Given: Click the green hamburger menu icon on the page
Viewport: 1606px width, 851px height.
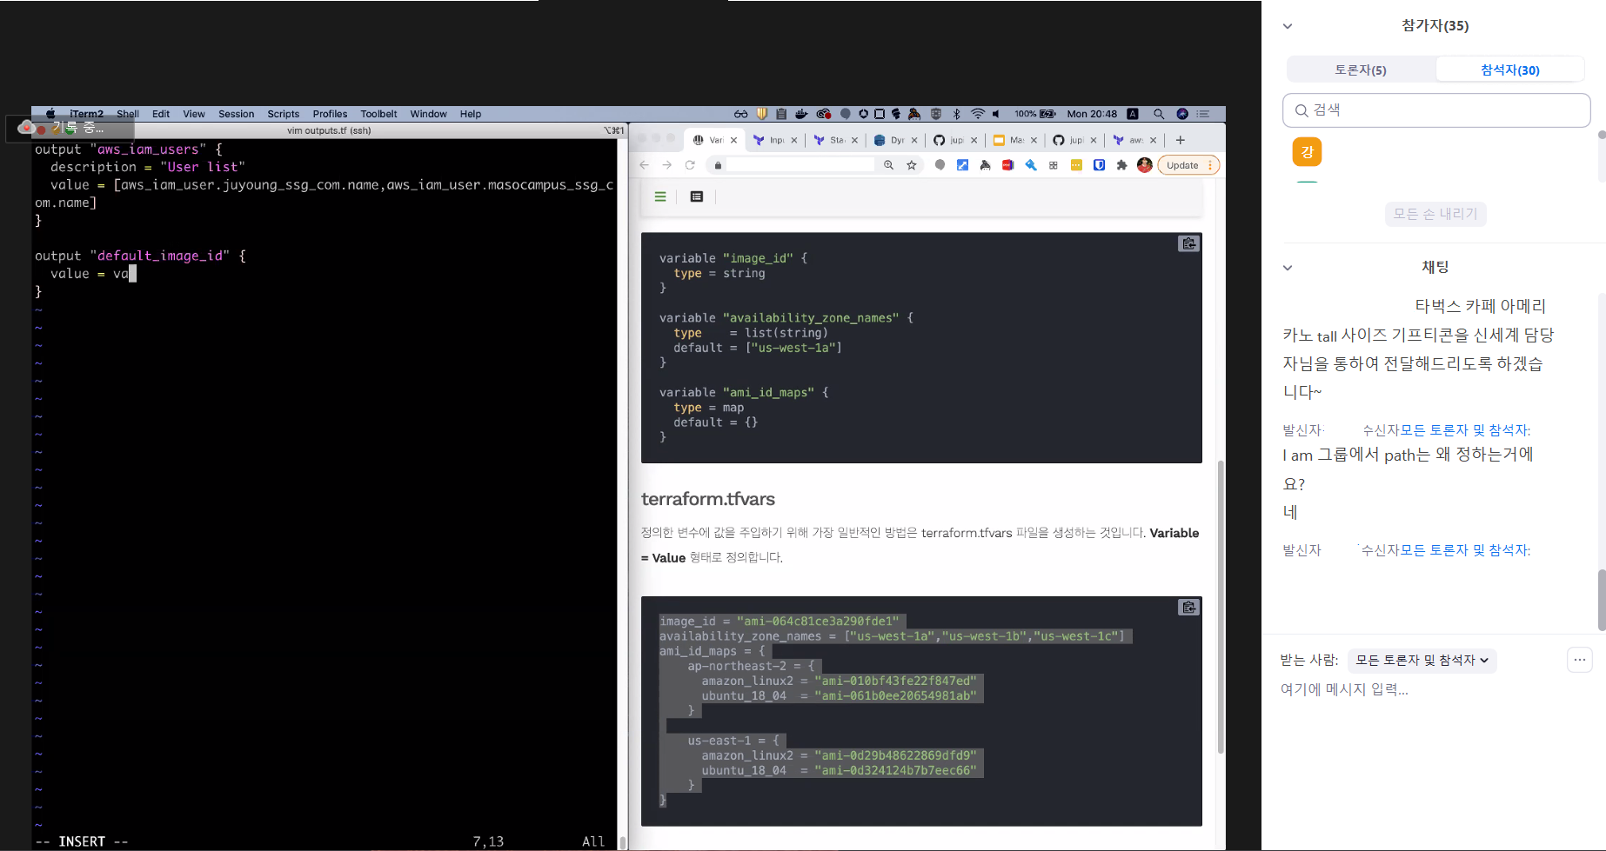Looking at the screenshot, I should click(660, 196).
